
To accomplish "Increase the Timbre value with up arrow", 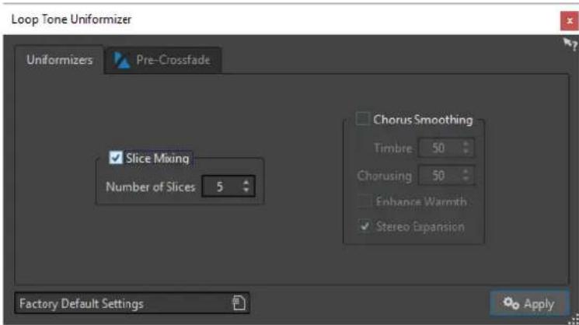I will (x=466, y=144).
